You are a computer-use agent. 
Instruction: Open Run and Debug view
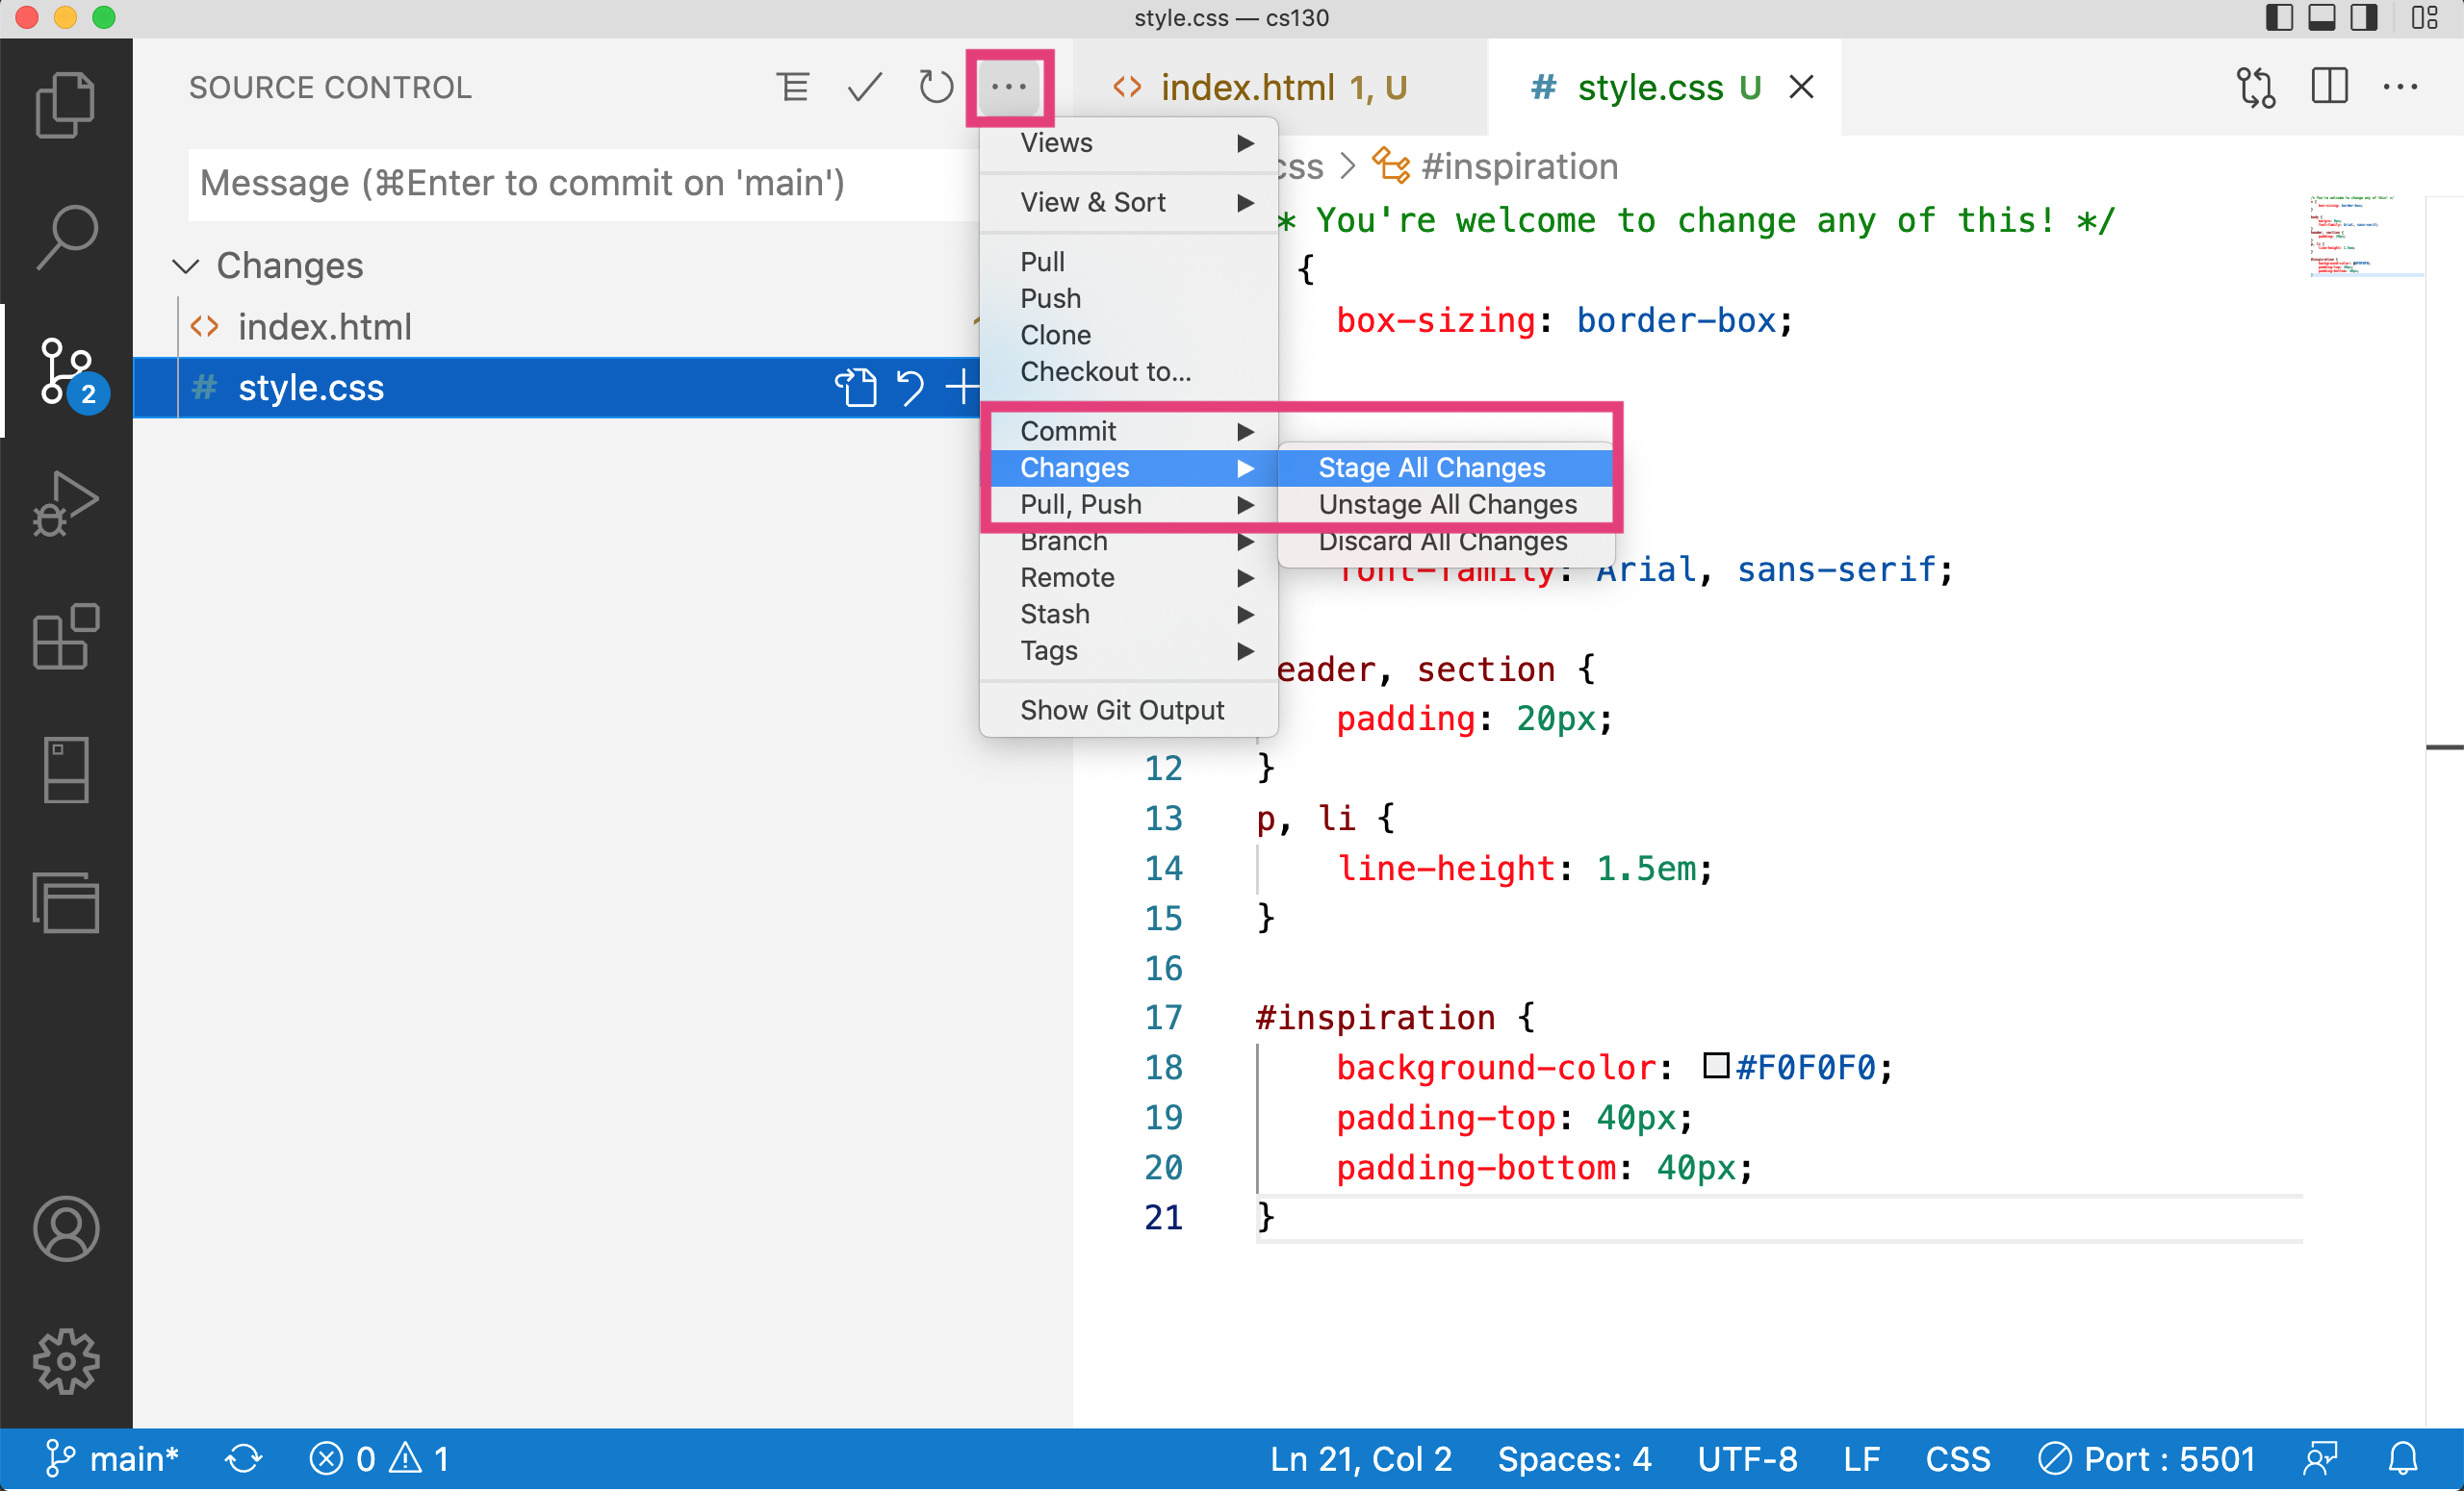pos(65,503)
